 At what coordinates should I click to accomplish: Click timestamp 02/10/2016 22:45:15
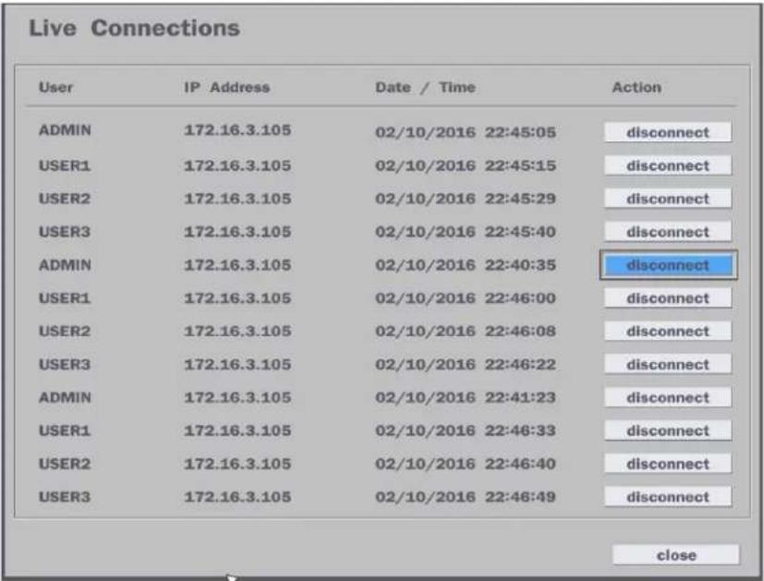click(x=466, y=165)
